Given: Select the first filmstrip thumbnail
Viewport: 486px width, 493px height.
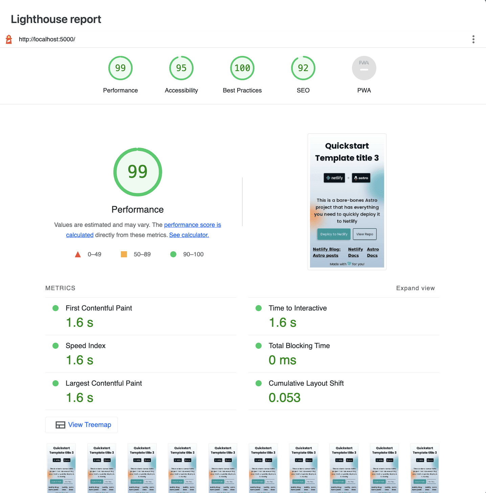Looking at the screenshot, I should coord(61,468).
